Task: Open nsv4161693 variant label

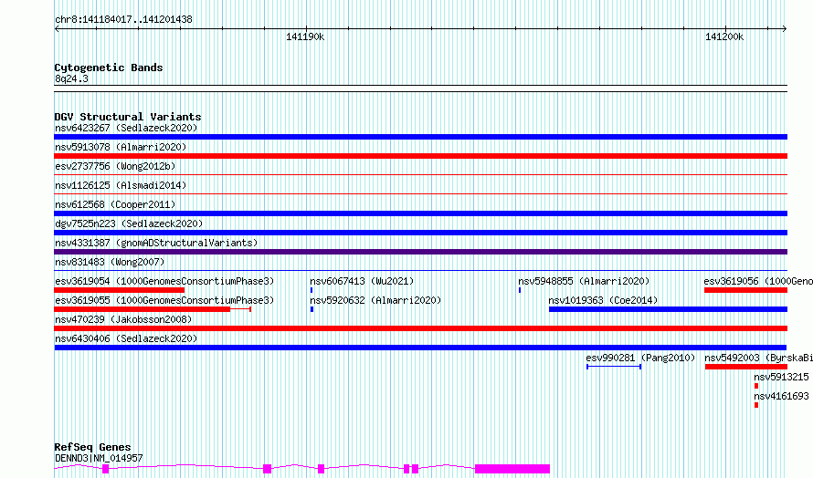Action: 781,396
